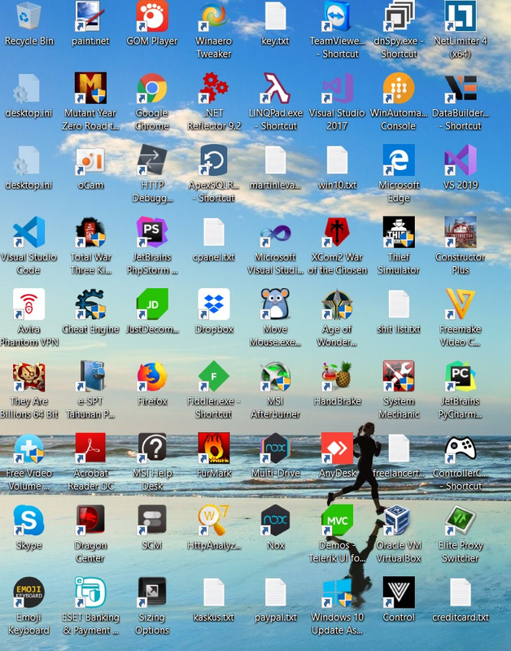Select Free Video Volume icon
The width and height of the screenshot is (511, 651).
coord(28,448)
